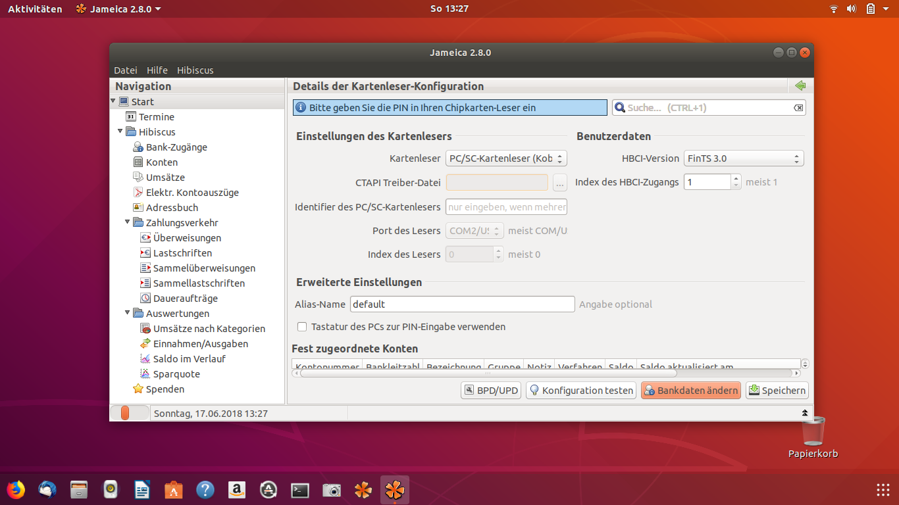Screen dimensions: 899x505
Task: Click the Index des HBCI-Zugangs value field
Action: pos(707,182)
